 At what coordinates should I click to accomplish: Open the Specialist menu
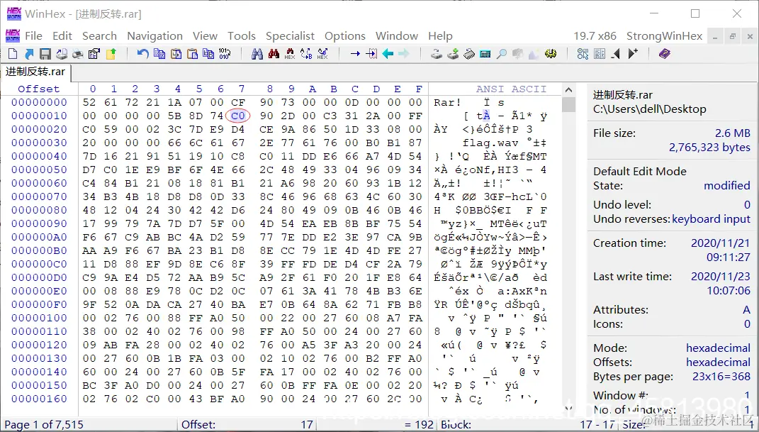[290, 36]
